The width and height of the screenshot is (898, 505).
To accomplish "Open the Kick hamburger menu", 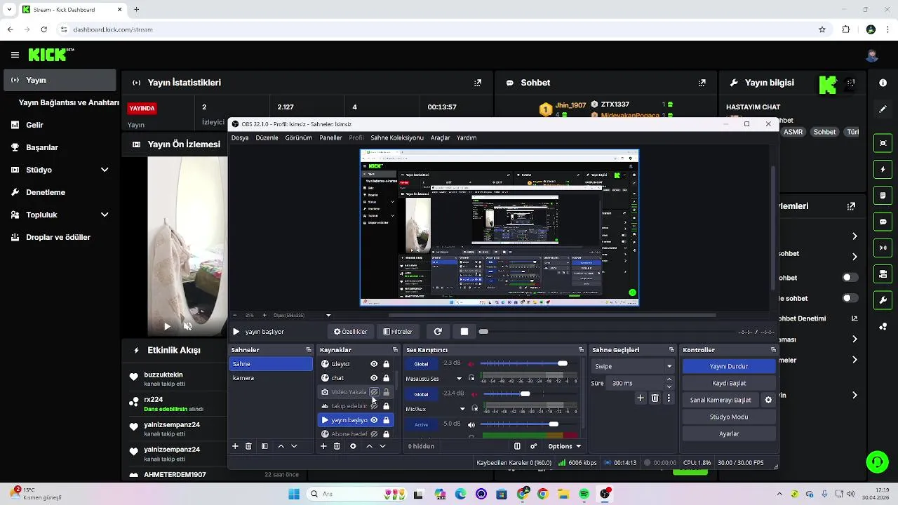I will [15, 55].
